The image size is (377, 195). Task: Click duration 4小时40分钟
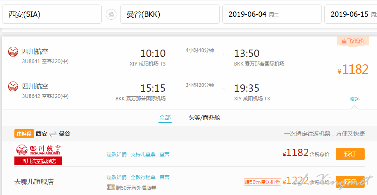point(200,50)
